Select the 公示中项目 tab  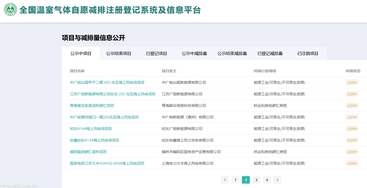[81, 53]
